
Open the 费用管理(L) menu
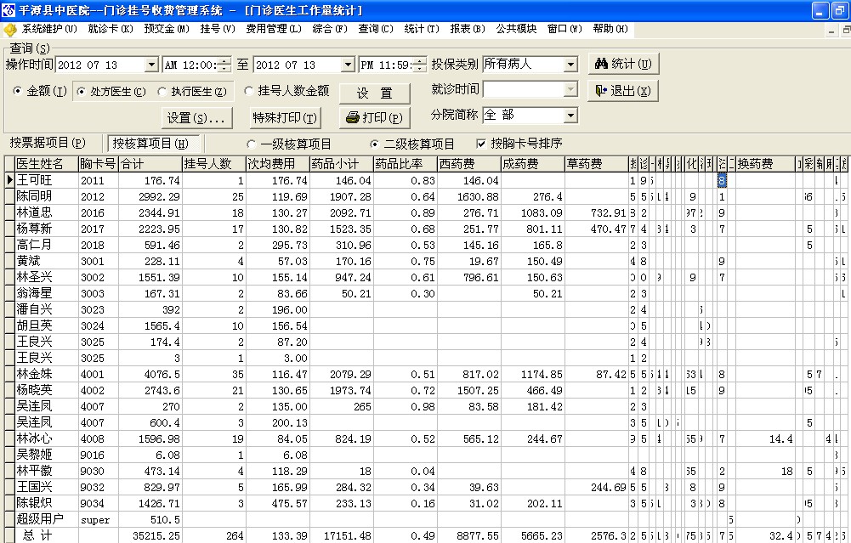274,29
